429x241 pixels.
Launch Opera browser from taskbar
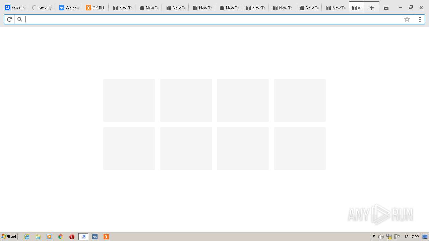click(72, 237)
